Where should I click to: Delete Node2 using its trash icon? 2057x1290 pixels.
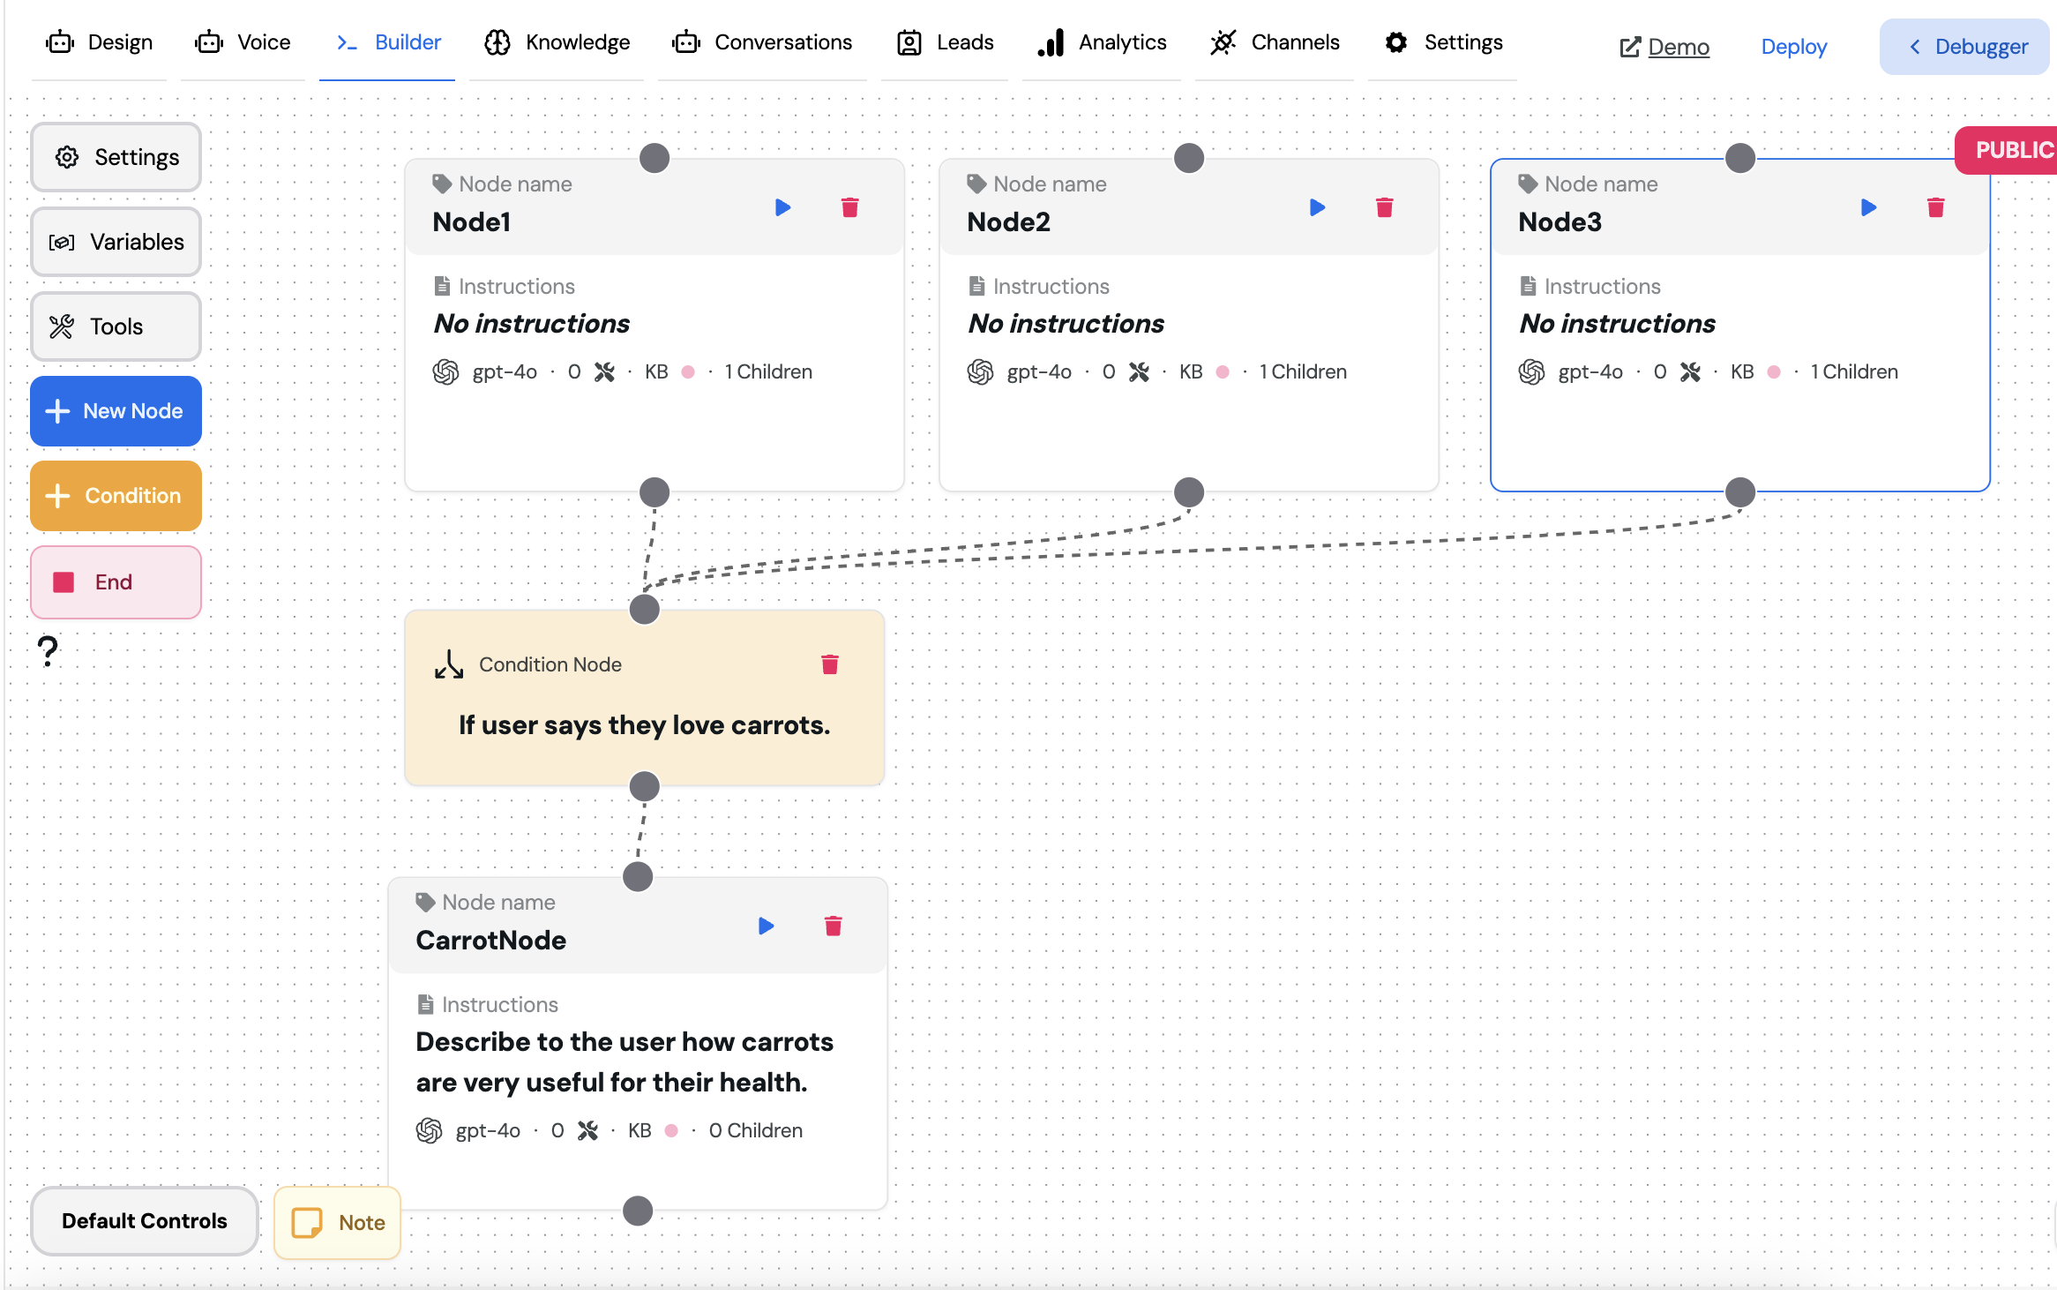click(1384, 207)
